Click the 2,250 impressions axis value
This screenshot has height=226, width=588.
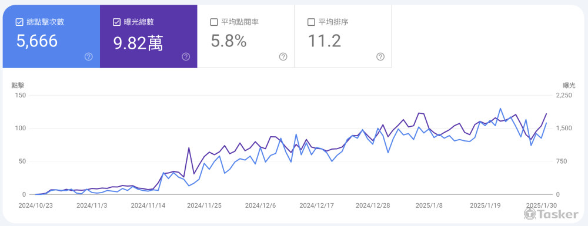pos(564,95)
